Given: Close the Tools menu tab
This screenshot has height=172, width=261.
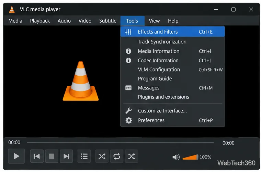Looking at the screenshot, I should 133,21.
